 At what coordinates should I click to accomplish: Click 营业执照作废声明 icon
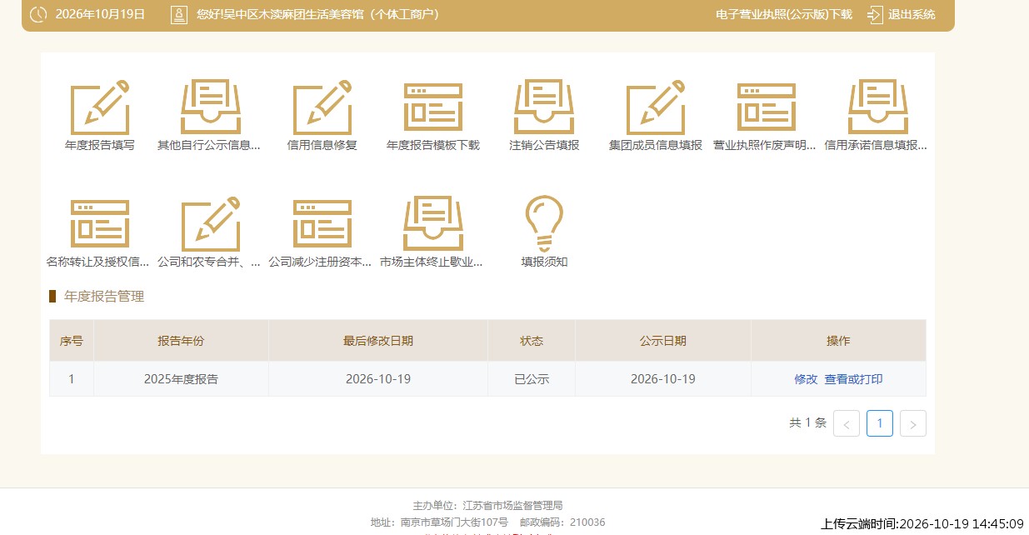[x=767, y=107]
